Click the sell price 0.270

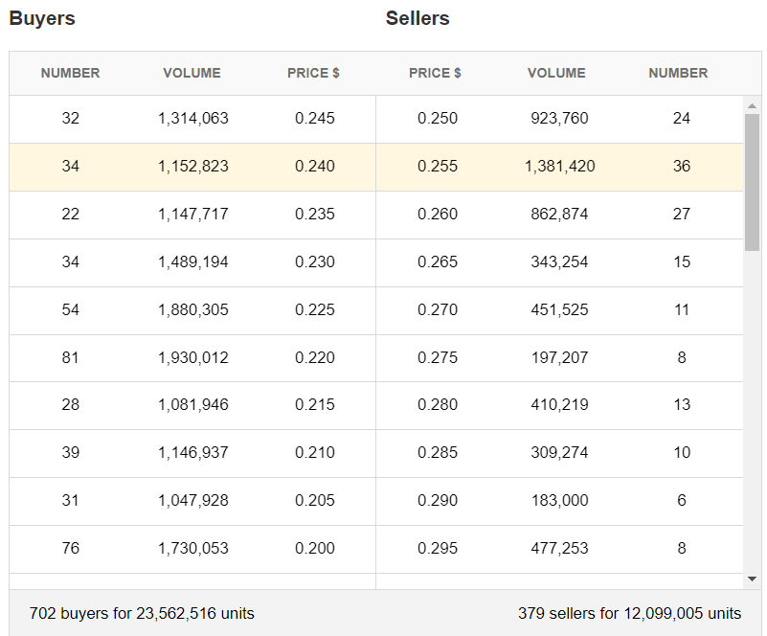tap(438, 310)
